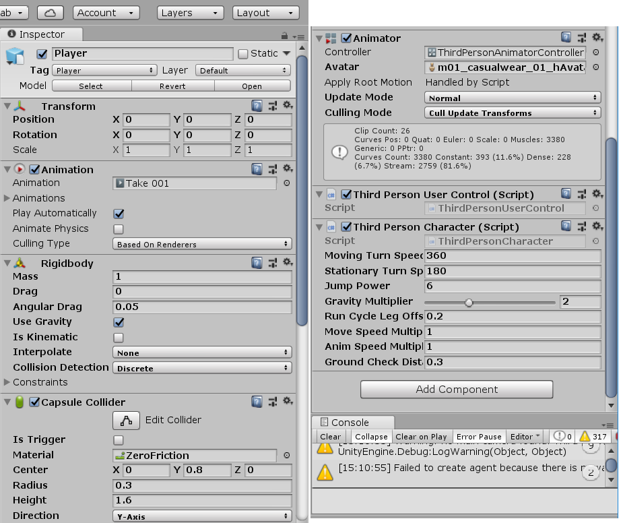Click the Rigidbody component gear icon
Viewport: 623px width, 523px height.
point(288,263)
